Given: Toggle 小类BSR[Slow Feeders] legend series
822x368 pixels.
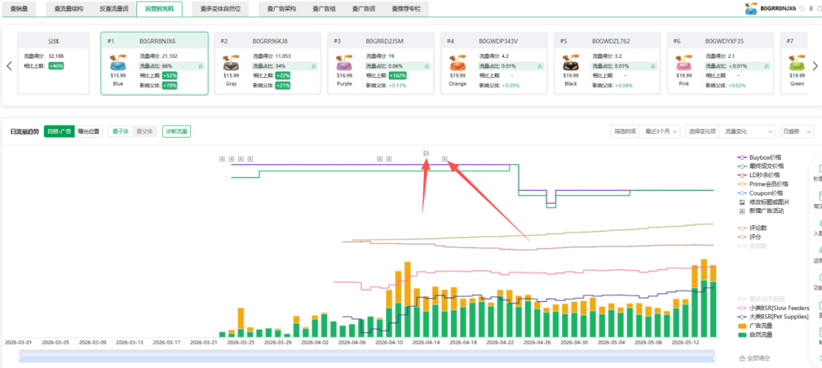Looking at the screenshot, I should pos(773,308).
